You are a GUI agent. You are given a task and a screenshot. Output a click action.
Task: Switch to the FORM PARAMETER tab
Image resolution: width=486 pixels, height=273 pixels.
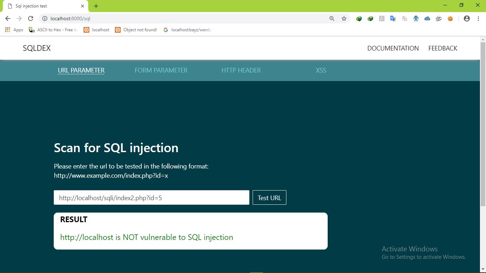161,70
